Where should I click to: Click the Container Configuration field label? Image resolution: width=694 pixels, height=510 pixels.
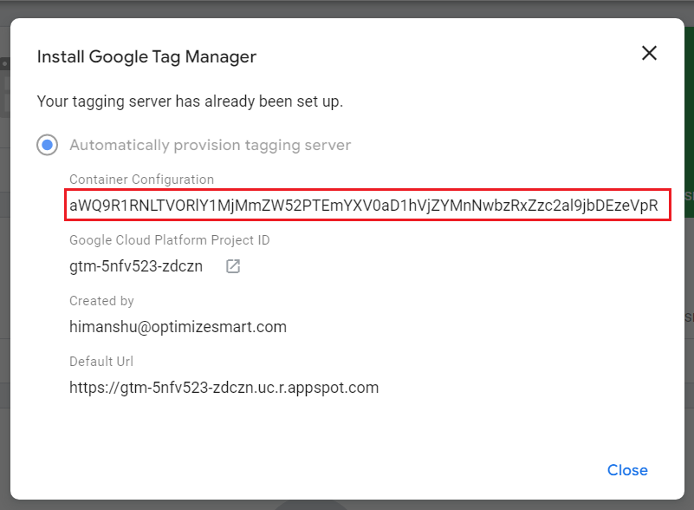141,180
